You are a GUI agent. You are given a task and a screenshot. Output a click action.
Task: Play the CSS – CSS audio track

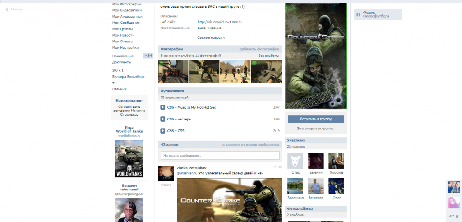coord(163,131)
